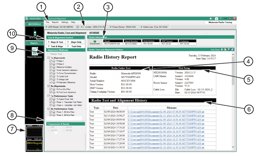
Task: Toggle the Auto-Save checkbox
Action: tap(222, 49)
